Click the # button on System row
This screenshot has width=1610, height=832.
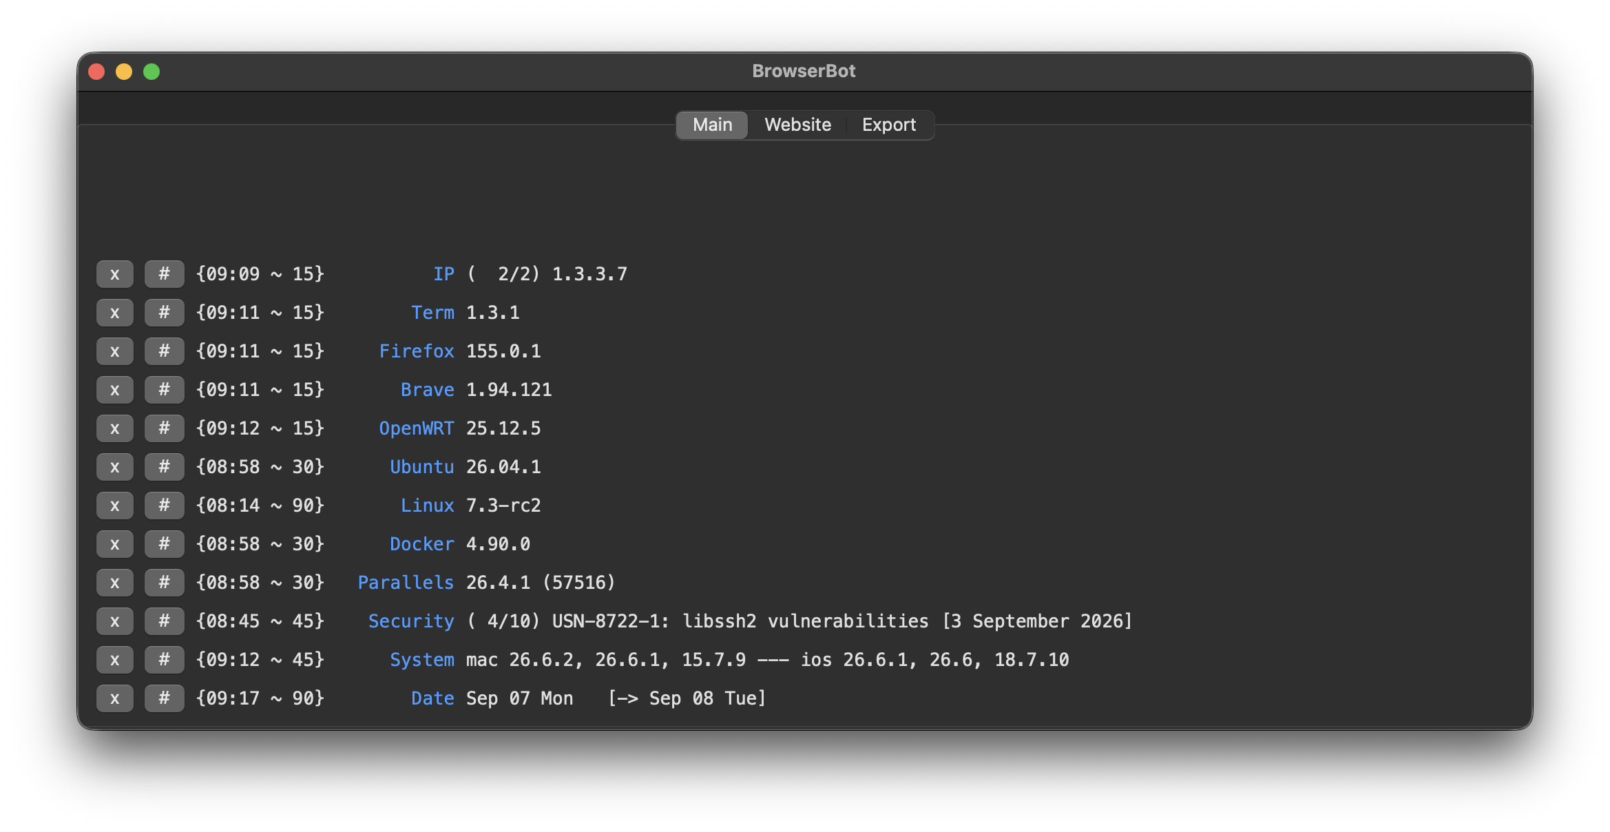point(164,660)
